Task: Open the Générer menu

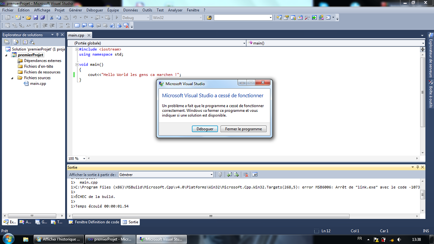Action: (75, 10)
